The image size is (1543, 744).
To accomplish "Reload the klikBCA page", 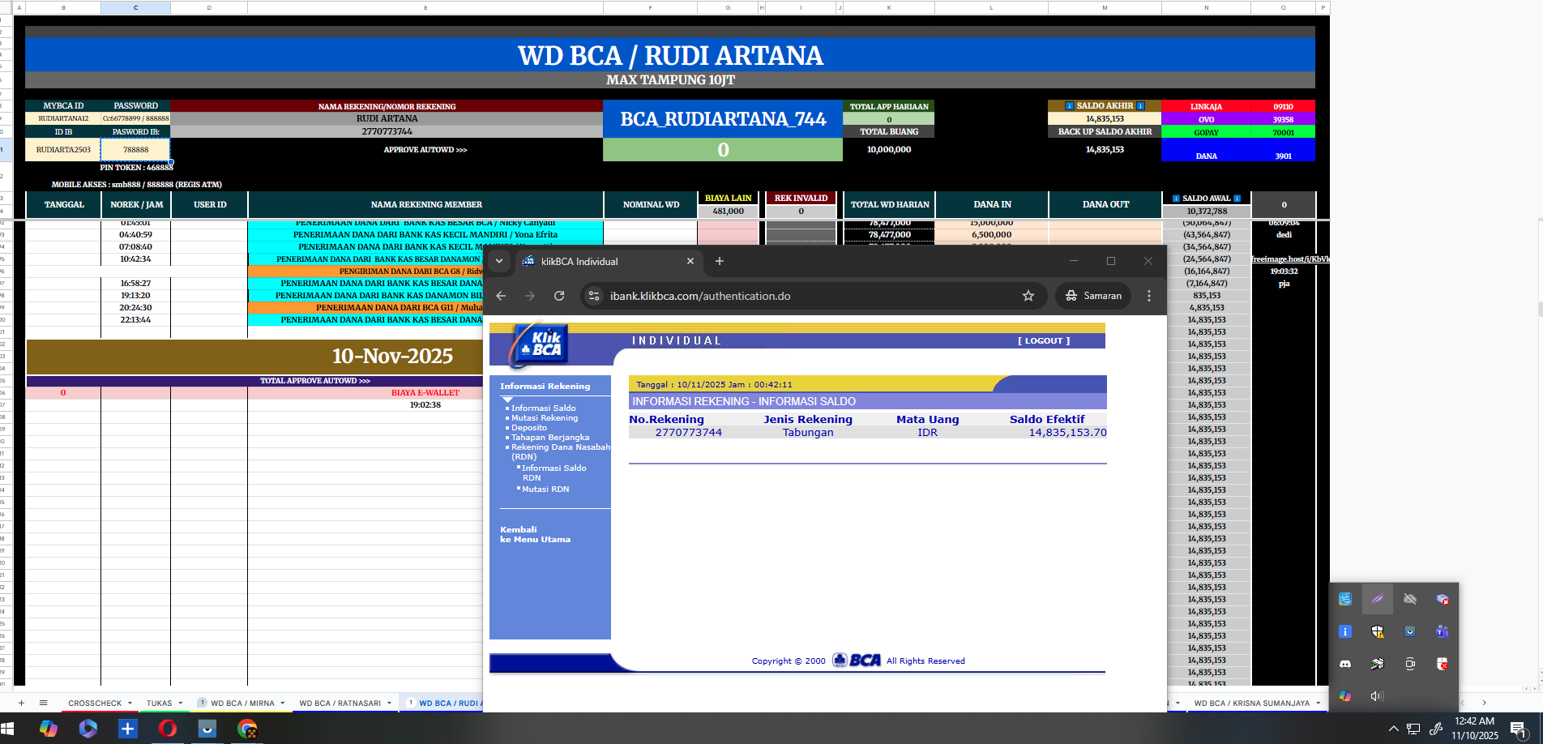I will [x=559, y=296].
